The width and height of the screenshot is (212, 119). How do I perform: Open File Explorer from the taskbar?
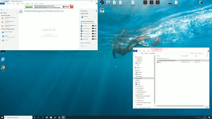click(x=47, y=117)
